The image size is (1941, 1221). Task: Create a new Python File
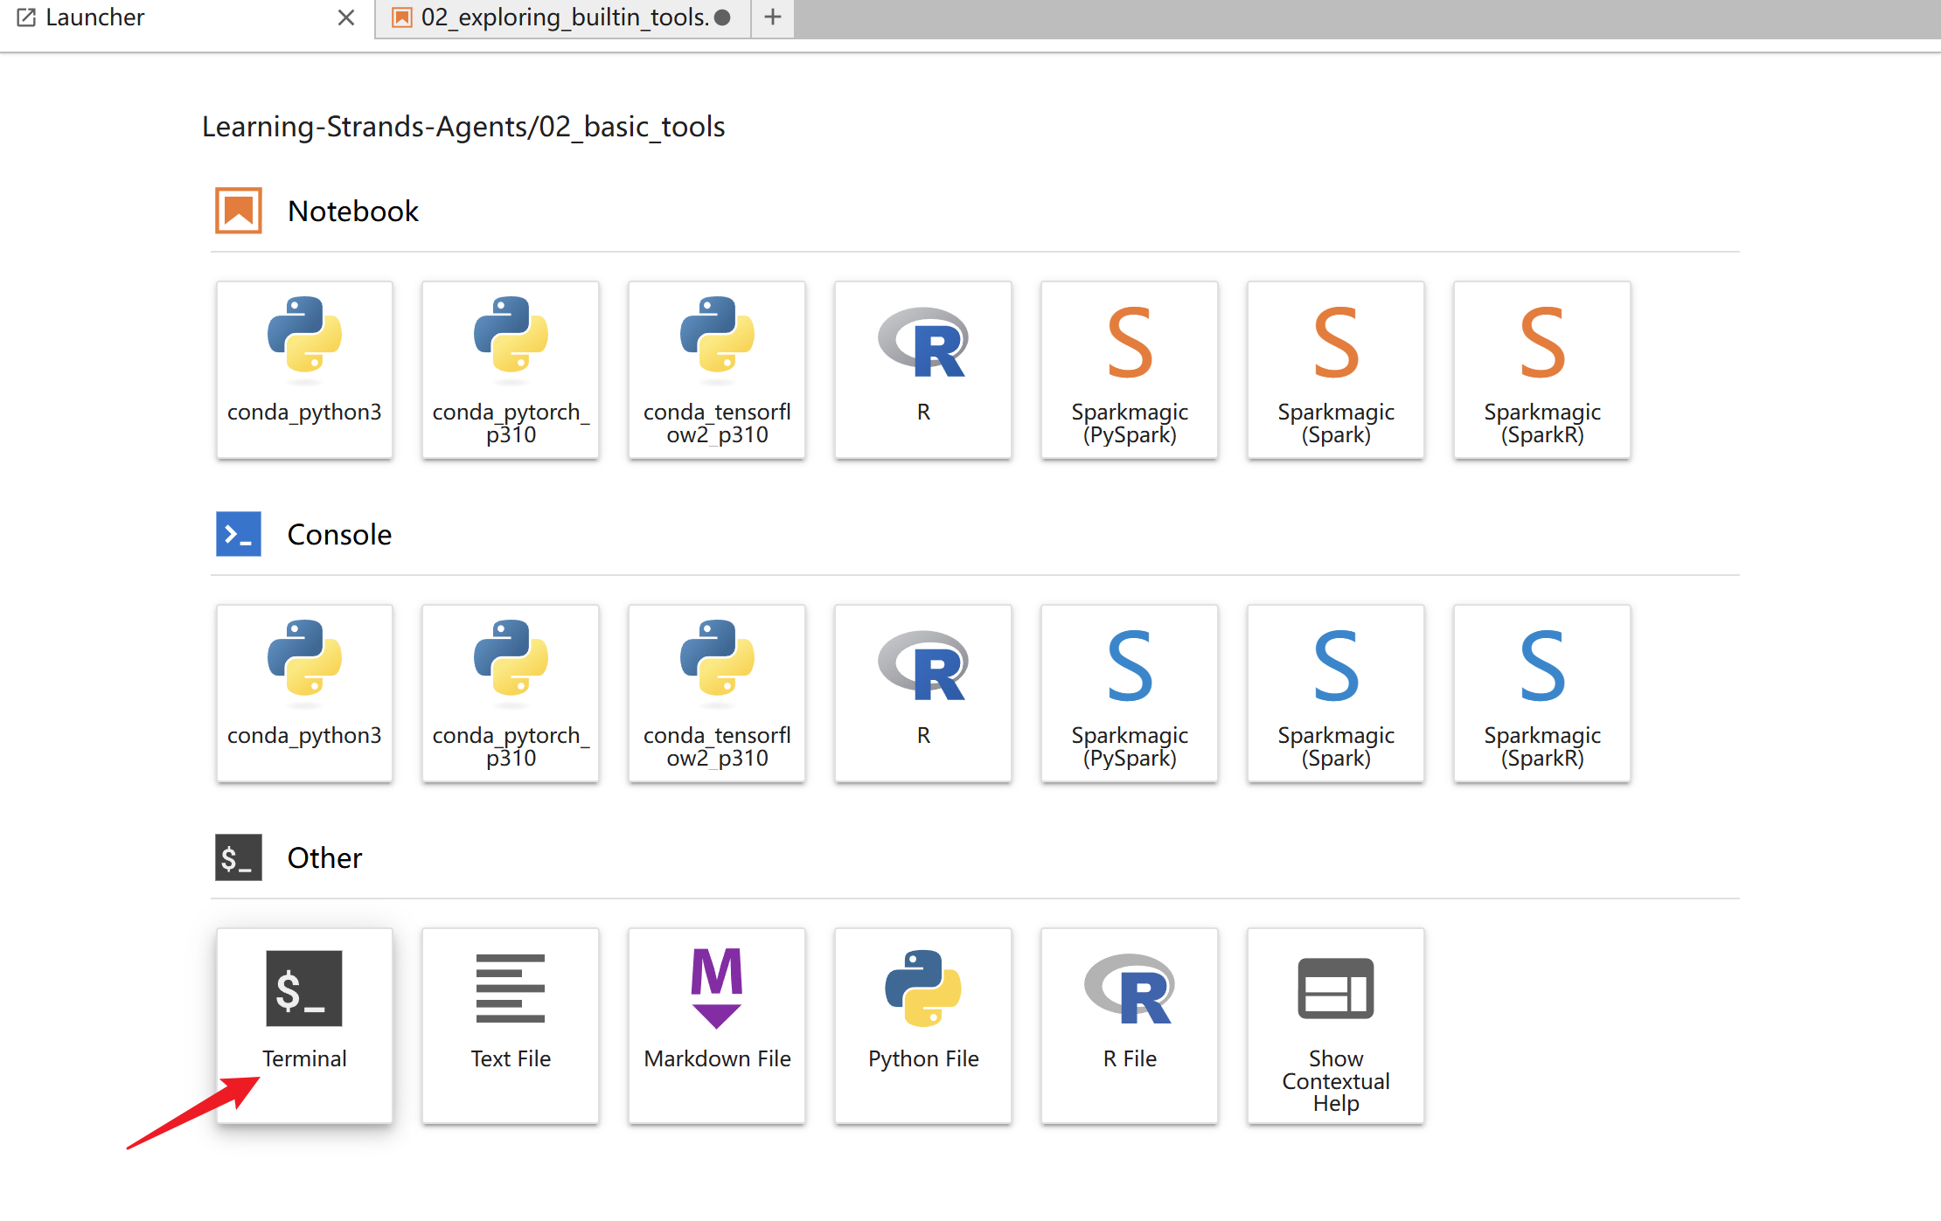click(923, 1025)
